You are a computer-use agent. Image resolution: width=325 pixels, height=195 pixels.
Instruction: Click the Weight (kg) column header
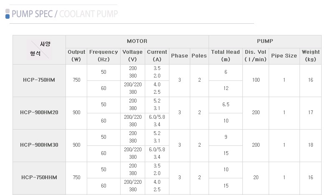pos(310,56)
